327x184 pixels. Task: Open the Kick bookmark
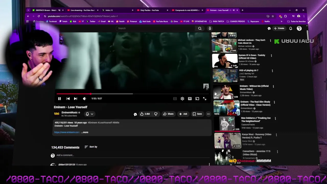pyautogui.click(x=73, y=21)
